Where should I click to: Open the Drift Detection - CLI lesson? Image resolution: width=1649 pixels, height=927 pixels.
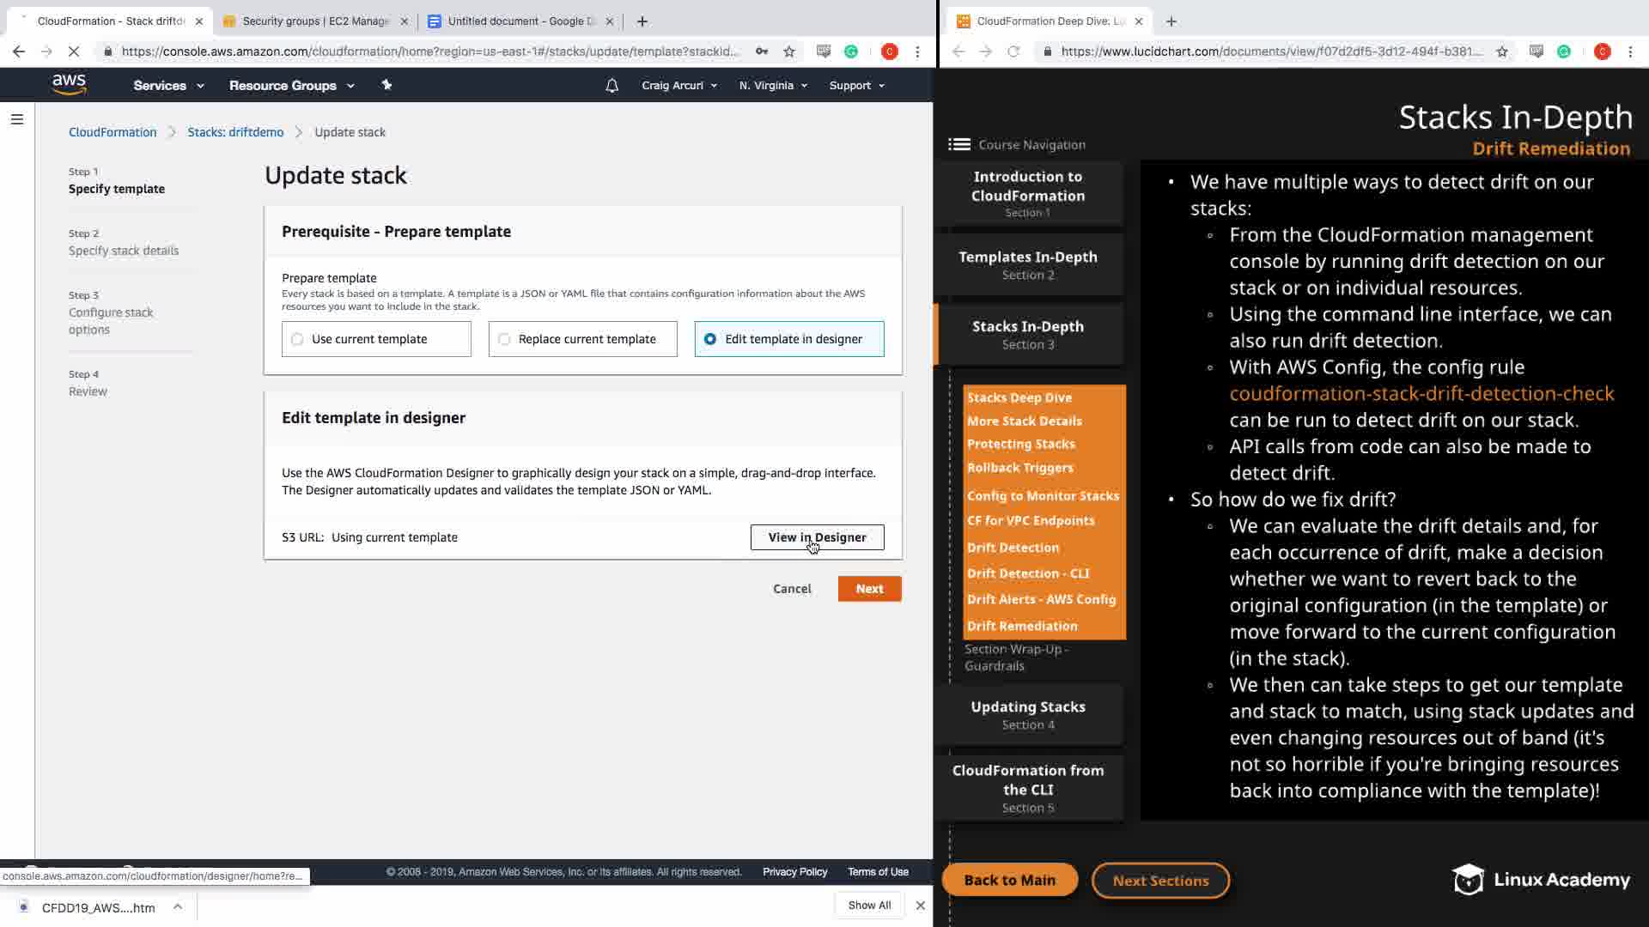1027,573
